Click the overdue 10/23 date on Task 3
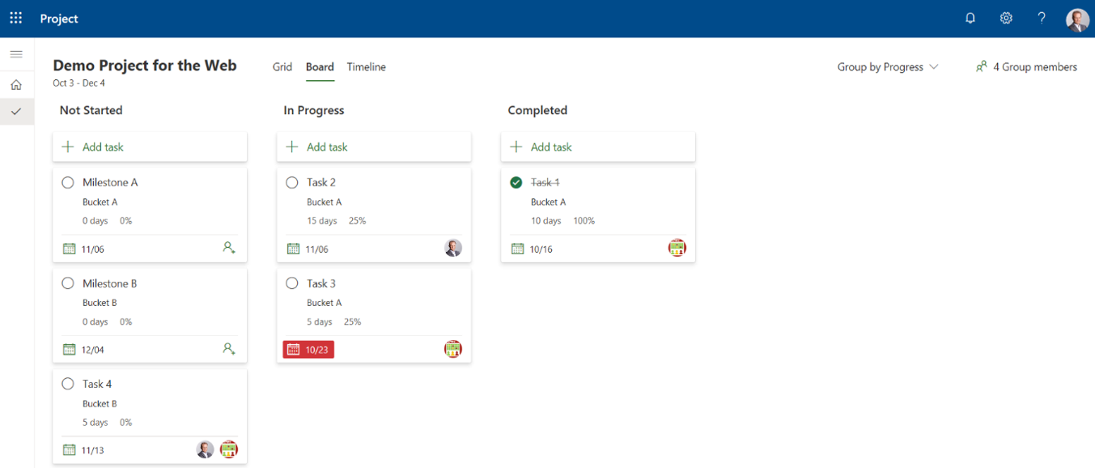 [308, 349]
